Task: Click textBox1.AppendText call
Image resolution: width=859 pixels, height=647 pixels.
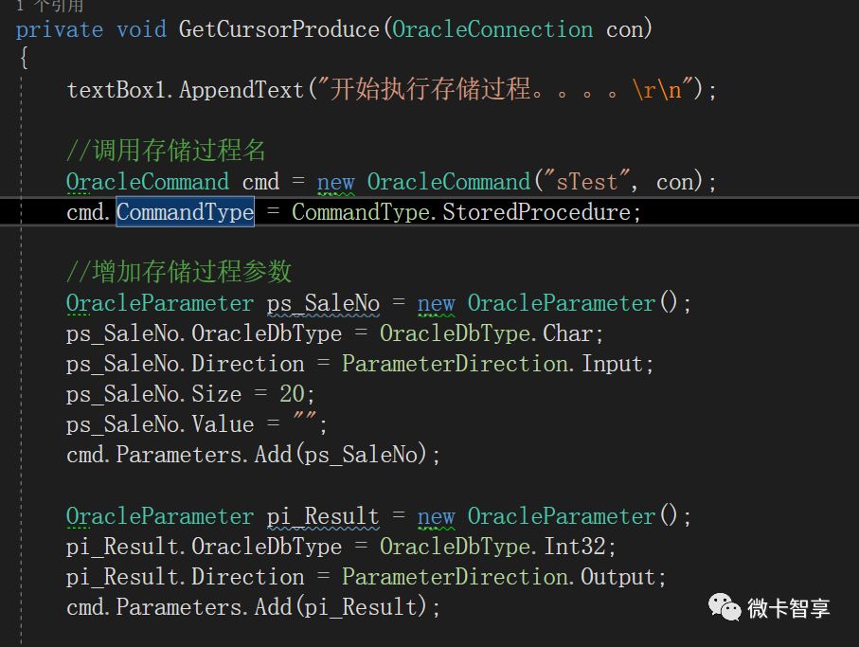Action: (186, 90)
